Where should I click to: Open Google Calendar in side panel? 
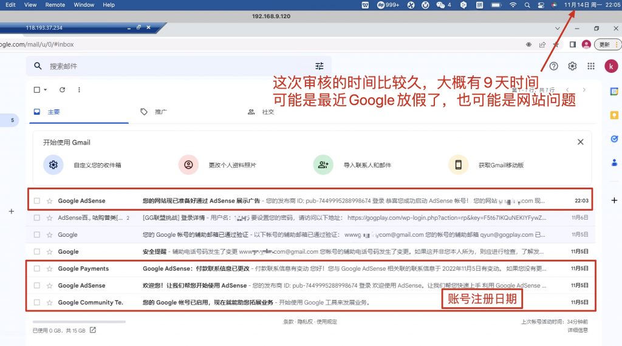coord(614,92)
